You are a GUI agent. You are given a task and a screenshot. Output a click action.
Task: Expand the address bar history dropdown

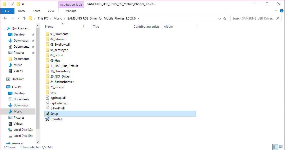pos(220,18)
